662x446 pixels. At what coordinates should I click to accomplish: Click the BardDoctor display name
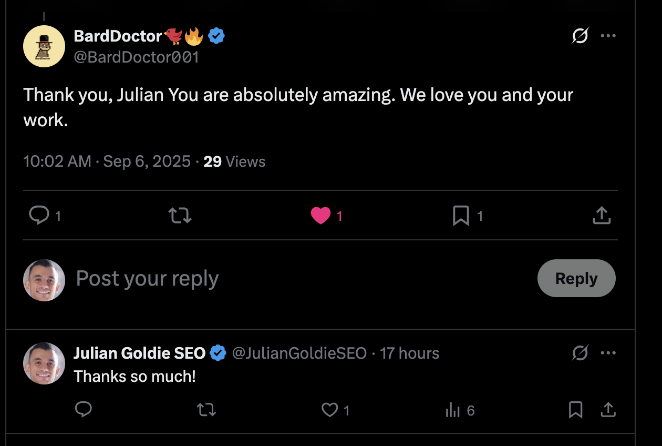point(118,36)
